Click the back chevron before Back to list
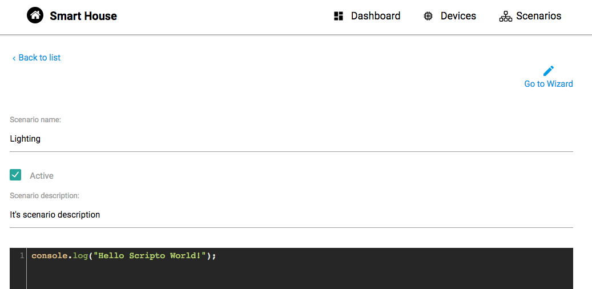Image resolution: width=592 pixels, height=289 pixels. pyautogui.click(x=14, y=58)
